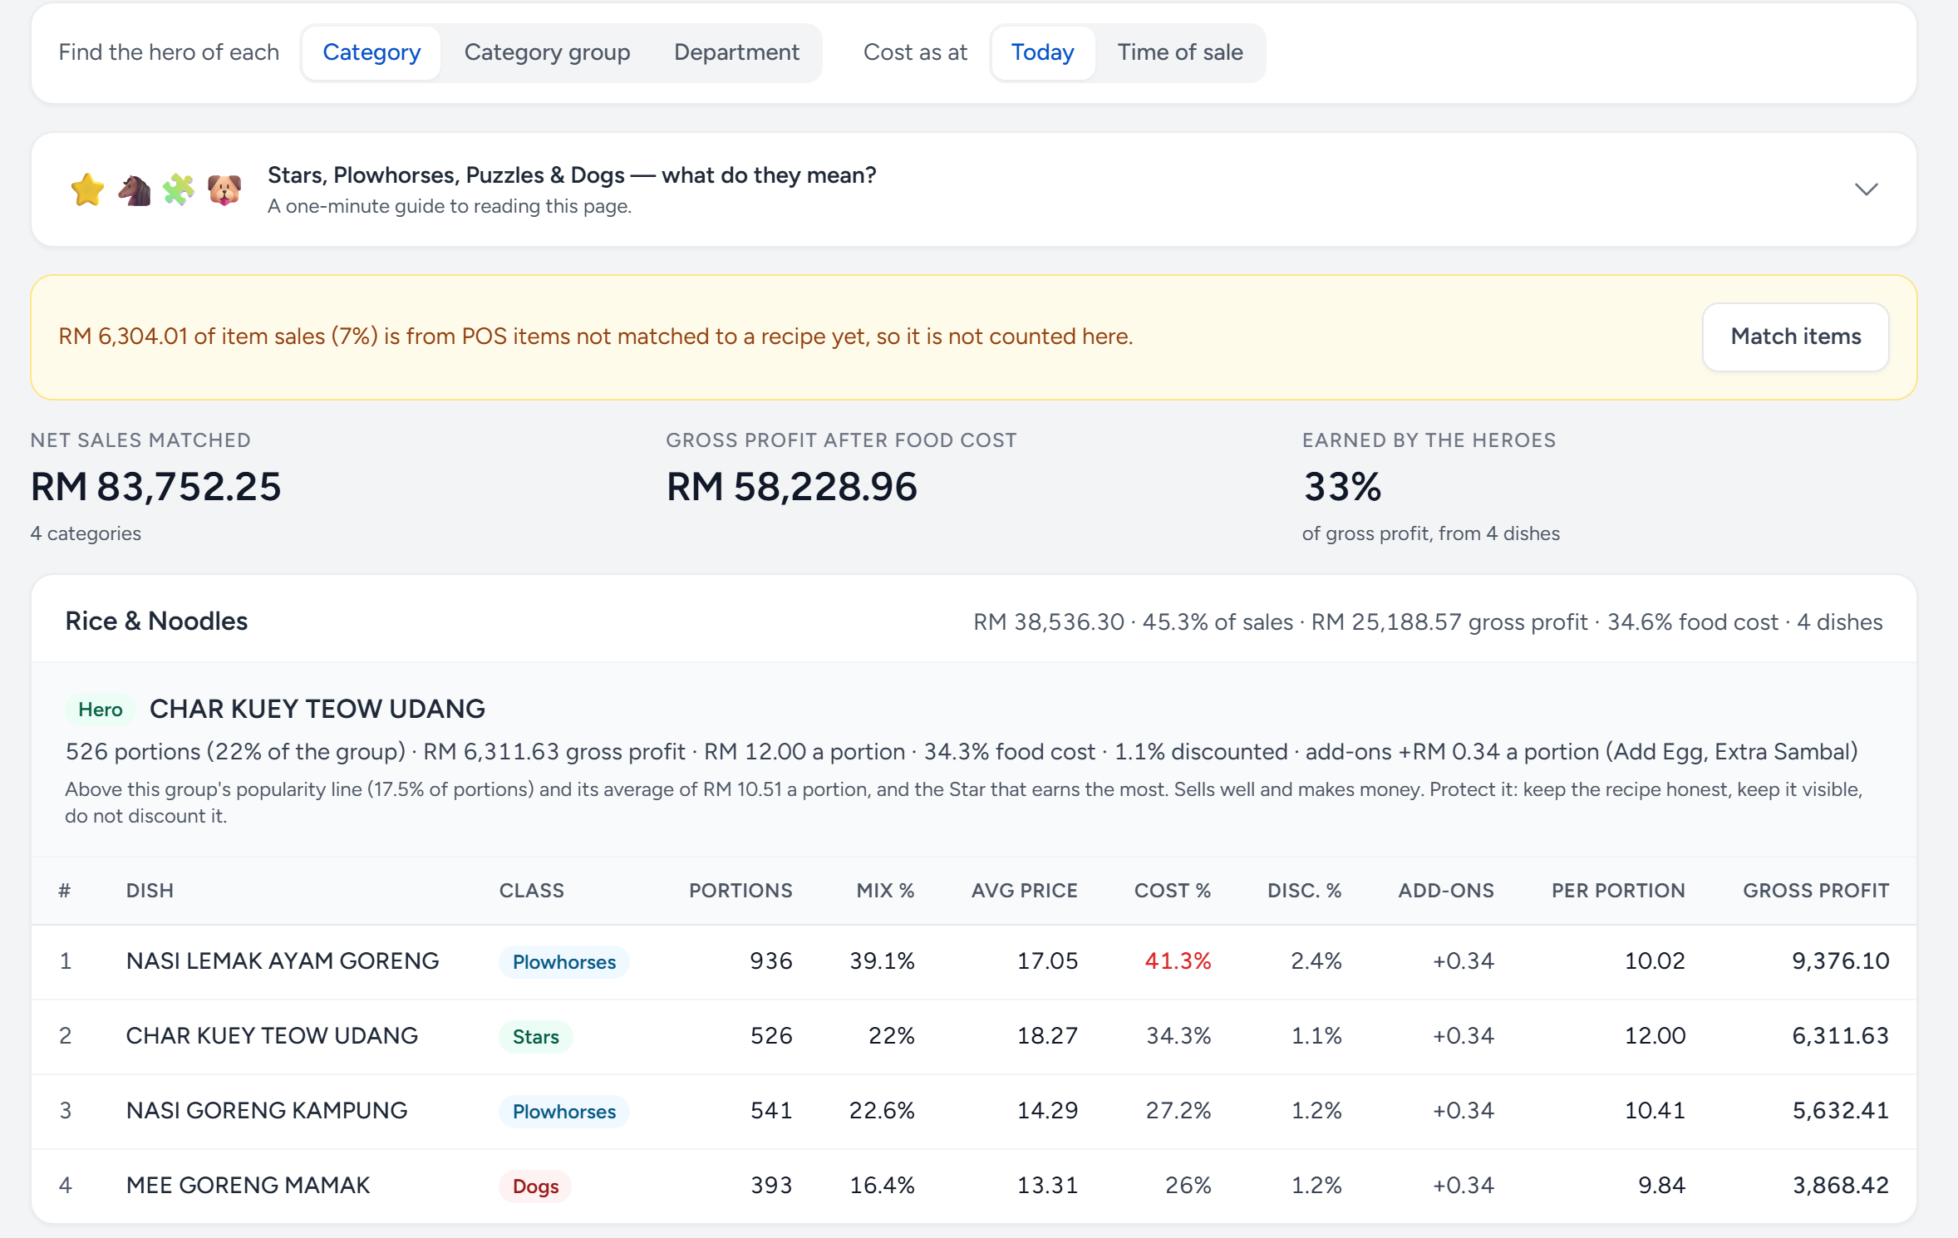Click the yellow star emoji icon

pos(87,189)
